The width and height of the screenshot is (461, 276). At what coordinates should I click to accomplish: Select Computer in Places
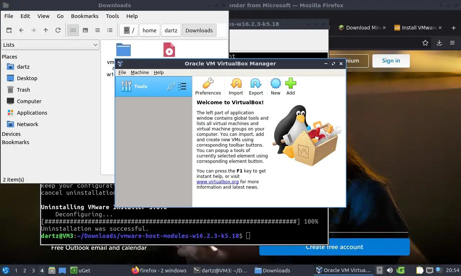click(x=29, y=101)
